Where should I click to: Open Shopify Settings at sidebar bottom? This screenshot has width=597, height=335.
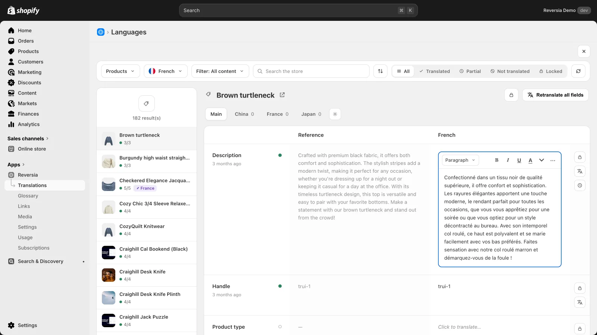[27, 325]
